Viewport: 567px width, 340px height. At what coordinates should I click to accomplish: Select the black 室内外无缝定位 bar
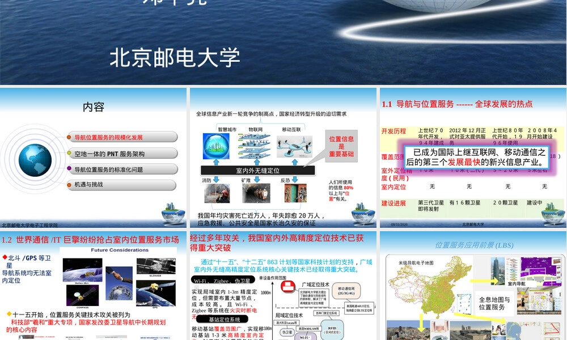pos(258,171)
